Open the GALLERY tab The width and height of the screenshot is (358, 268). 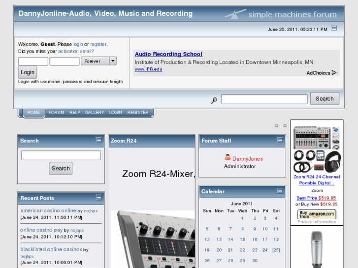(95, 113)
